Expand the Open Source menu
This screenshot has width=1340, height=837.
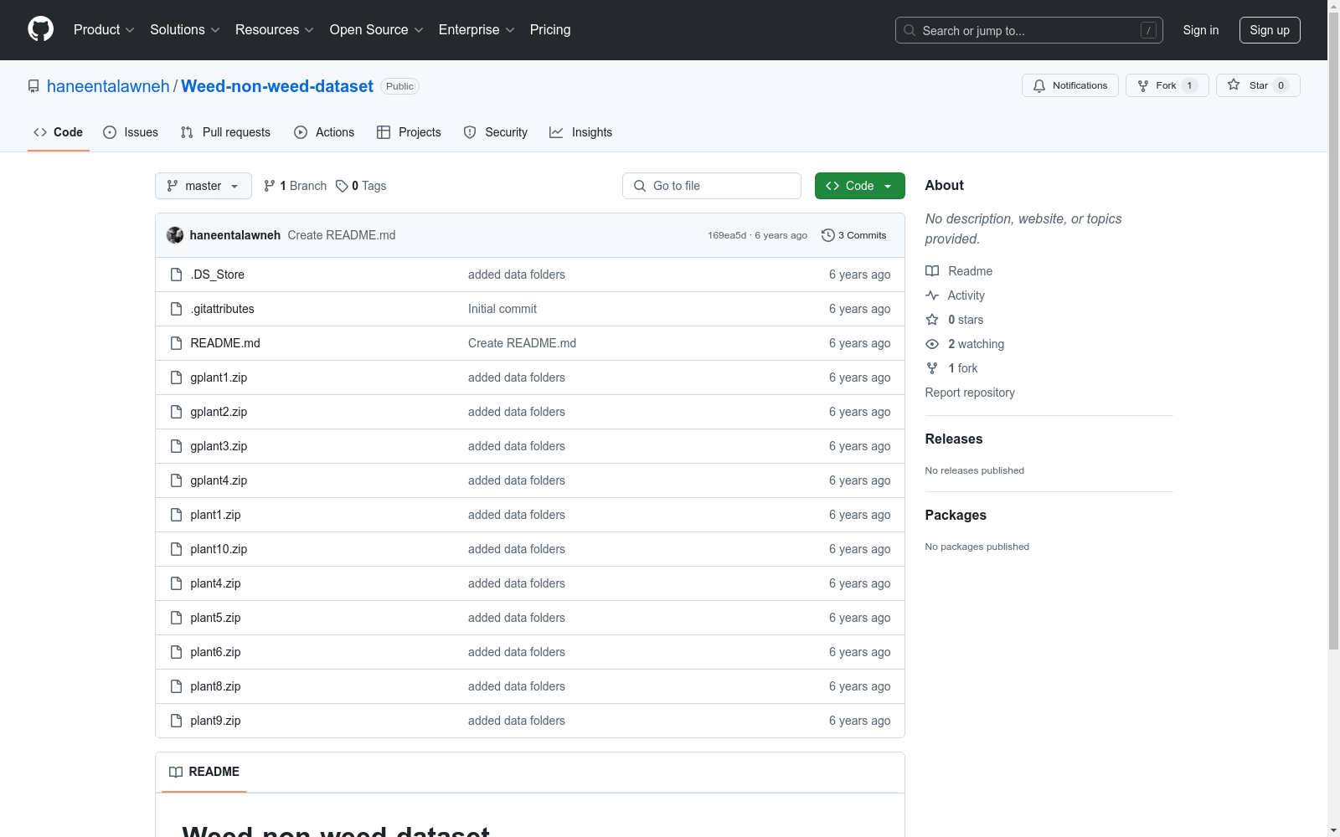pos(376,30)
